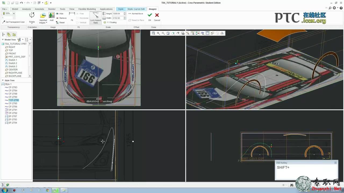This screenshot has height=193, width=344.
Task: Click the Height stepper up arrow
Action: tap(125, 13)
